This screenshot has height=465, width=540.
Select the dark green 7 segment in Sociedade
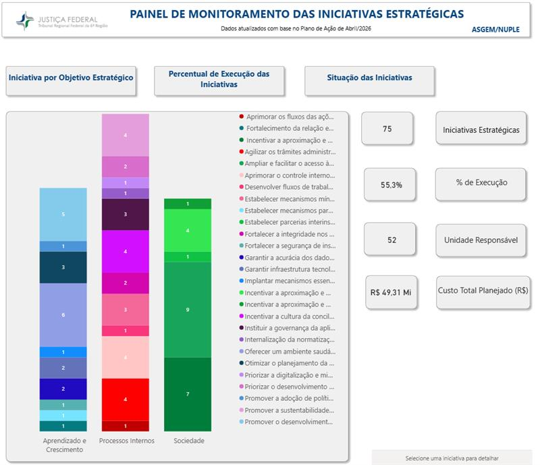click(x=188, y=394)
